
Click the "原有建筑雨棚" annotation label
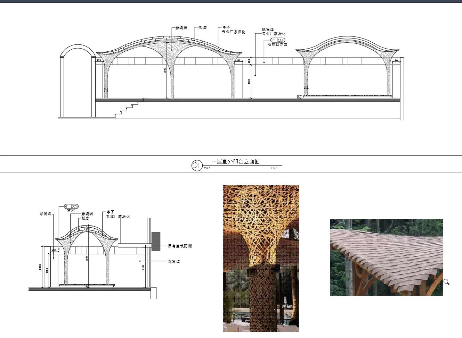pyautogui.click(x=180, y=246)
